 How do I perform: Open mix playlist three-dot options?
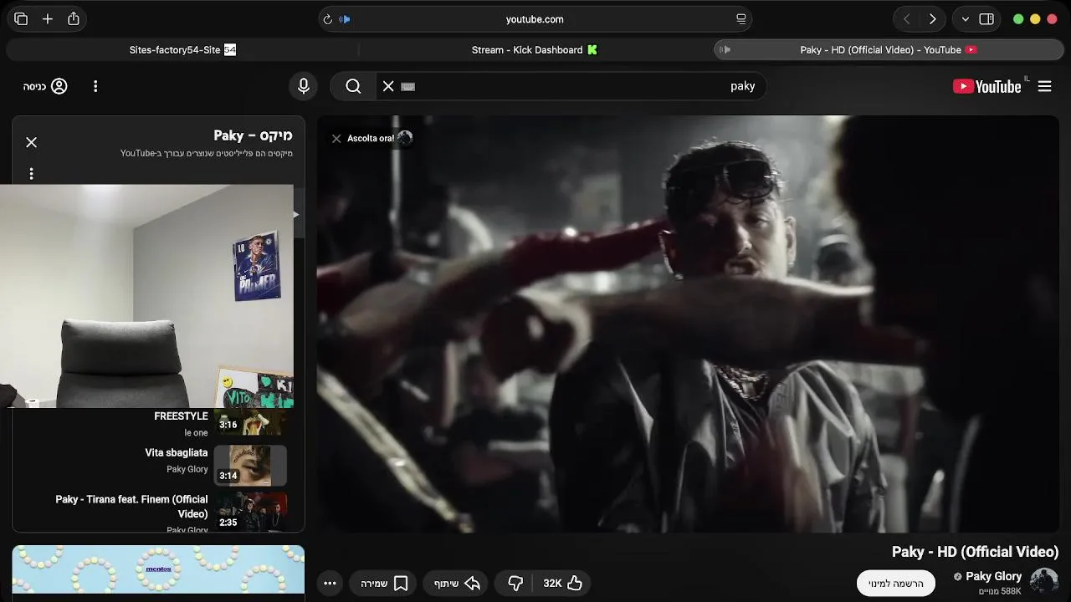click(x=31, y=174)
